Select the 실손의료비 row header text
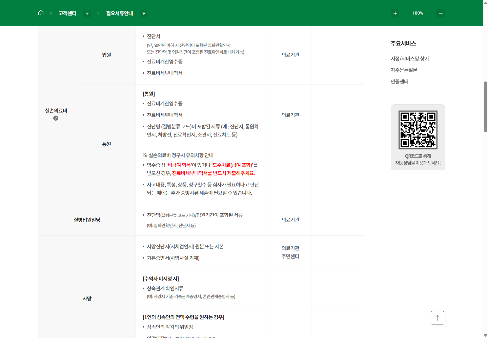Viewport: 488px width, 338px height. (56, 111)
